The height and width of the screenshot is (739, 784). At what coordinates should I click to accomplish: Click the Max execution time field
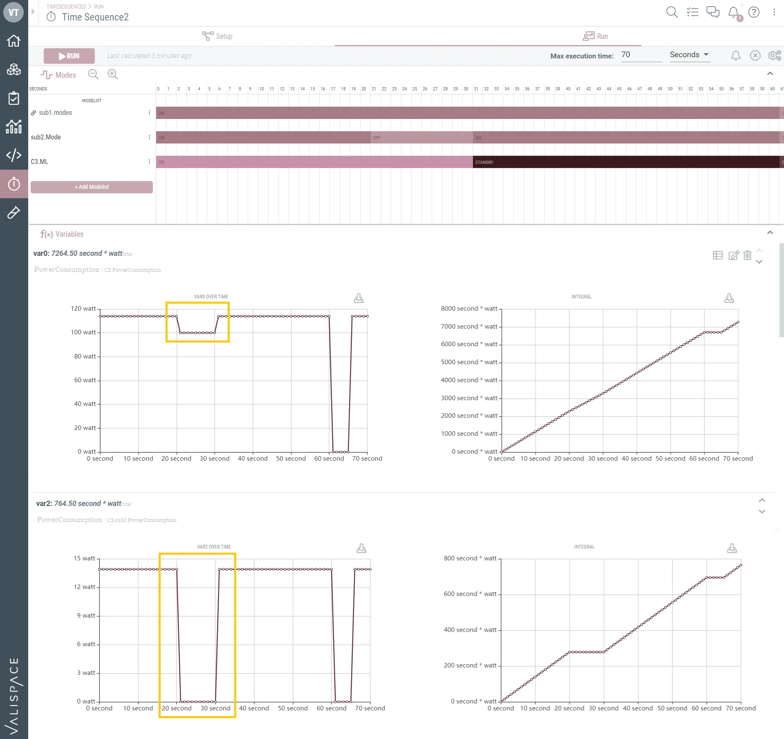tap(641, 55)
